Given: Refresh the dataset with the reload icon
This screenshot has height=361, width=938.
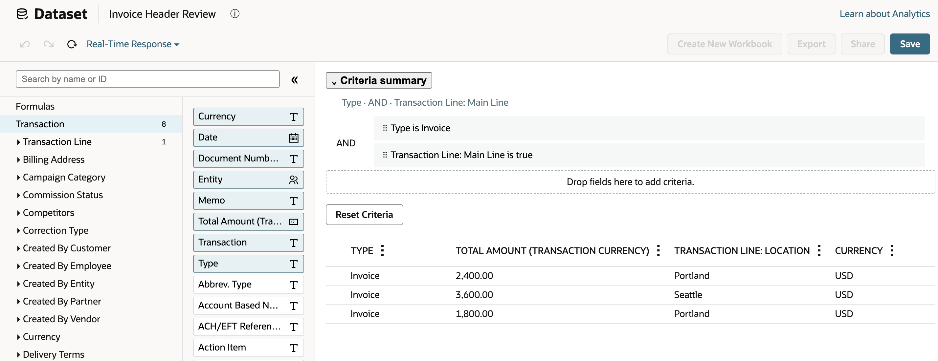Looking at the screenshot, I should click(x=72, y=44).
